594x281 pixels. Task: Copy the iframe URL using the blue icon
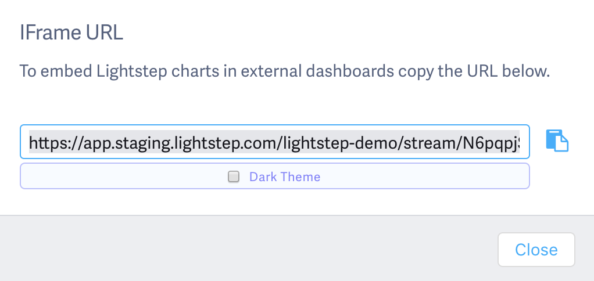[x=556, y=141]
